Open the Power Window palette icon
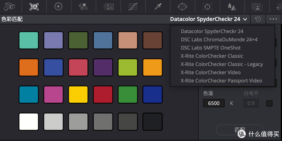Image resolution: width=282 pixels, height=141 pixels. pos(182,7)
